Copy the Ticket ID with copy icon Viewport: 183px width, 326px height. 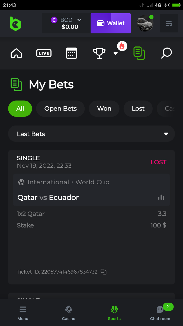pos(104,272)
